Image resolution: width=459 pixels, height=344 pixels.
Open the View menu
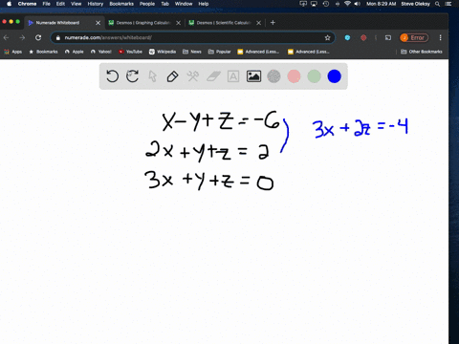coord(76,4)
